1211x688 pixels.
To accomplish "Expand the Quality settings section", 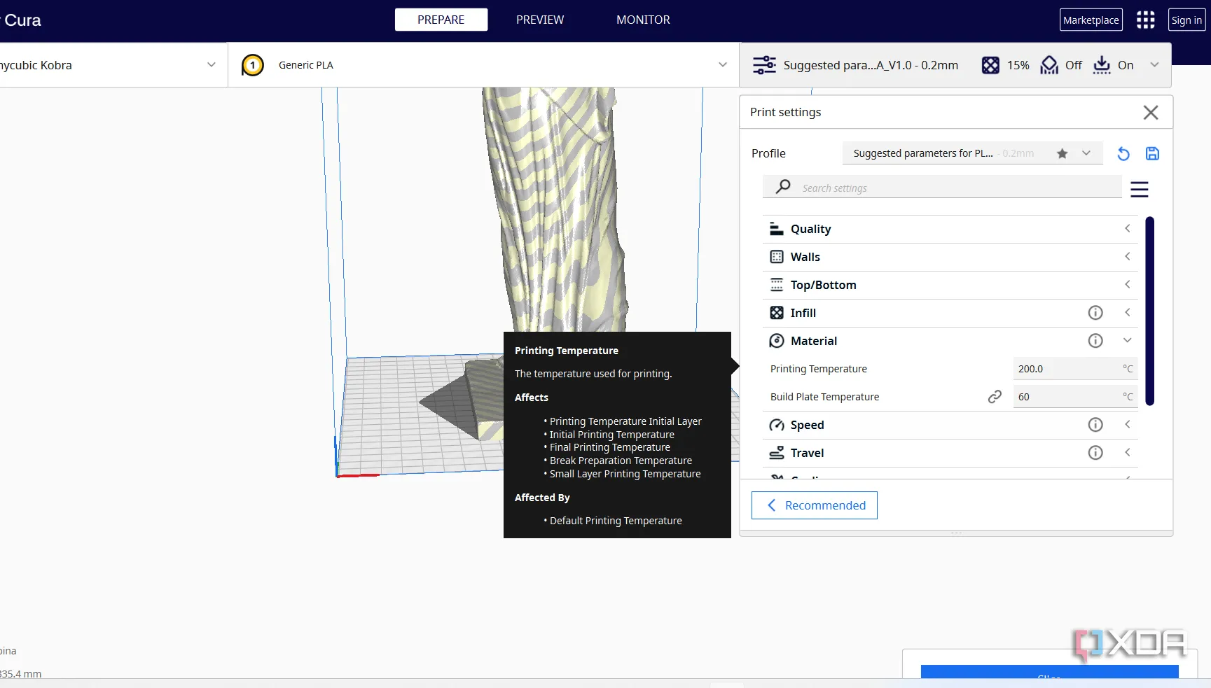I will pyautogui.click(x=1128, y=228).
